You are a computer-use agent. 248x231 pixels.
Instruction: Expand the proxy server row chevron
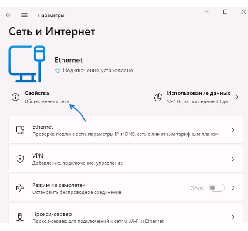click(233, 217)
